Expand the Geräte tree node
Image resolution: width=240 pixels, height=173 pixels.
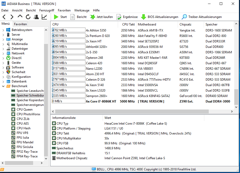[3, 63]
